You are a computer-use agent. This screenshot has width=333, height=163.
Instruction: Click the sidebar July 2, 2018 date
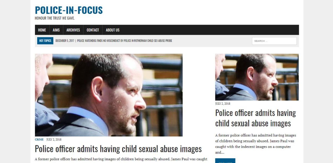[x=223, y=104]
